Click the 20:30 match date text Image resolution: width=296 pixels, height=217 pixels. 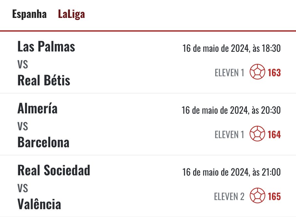(231, 110)
